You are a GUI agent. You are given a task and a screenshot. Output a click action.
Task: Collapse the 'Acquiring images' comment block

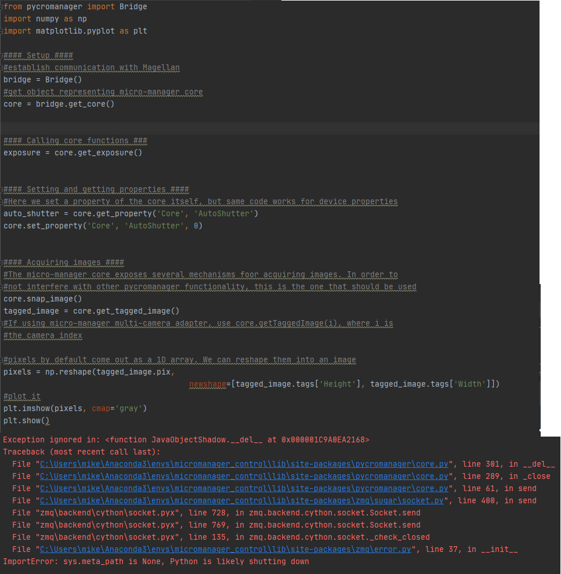pyautogui.click(x=2, y=262)
